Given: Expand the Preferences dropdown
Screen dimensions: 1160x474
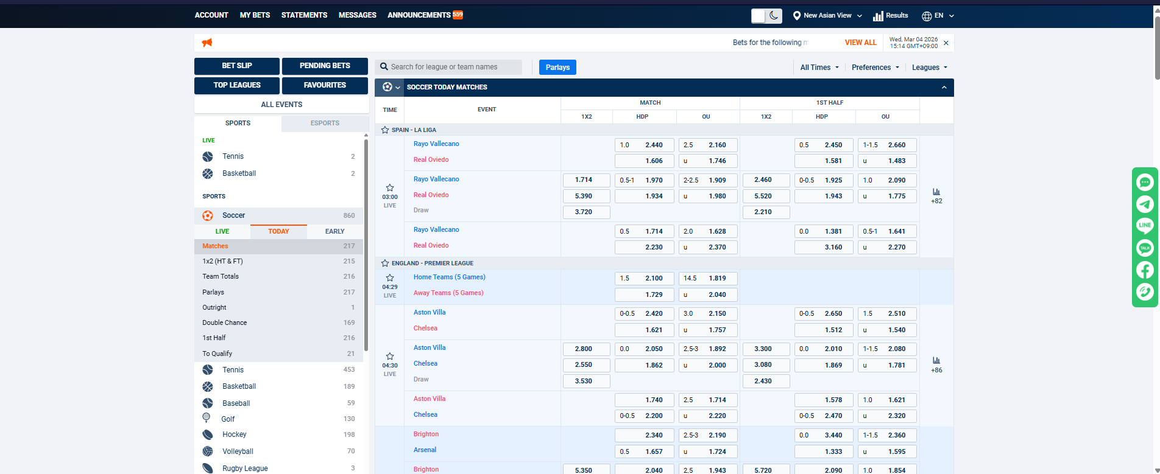Looking at the screenshot, I should (875, 68).
